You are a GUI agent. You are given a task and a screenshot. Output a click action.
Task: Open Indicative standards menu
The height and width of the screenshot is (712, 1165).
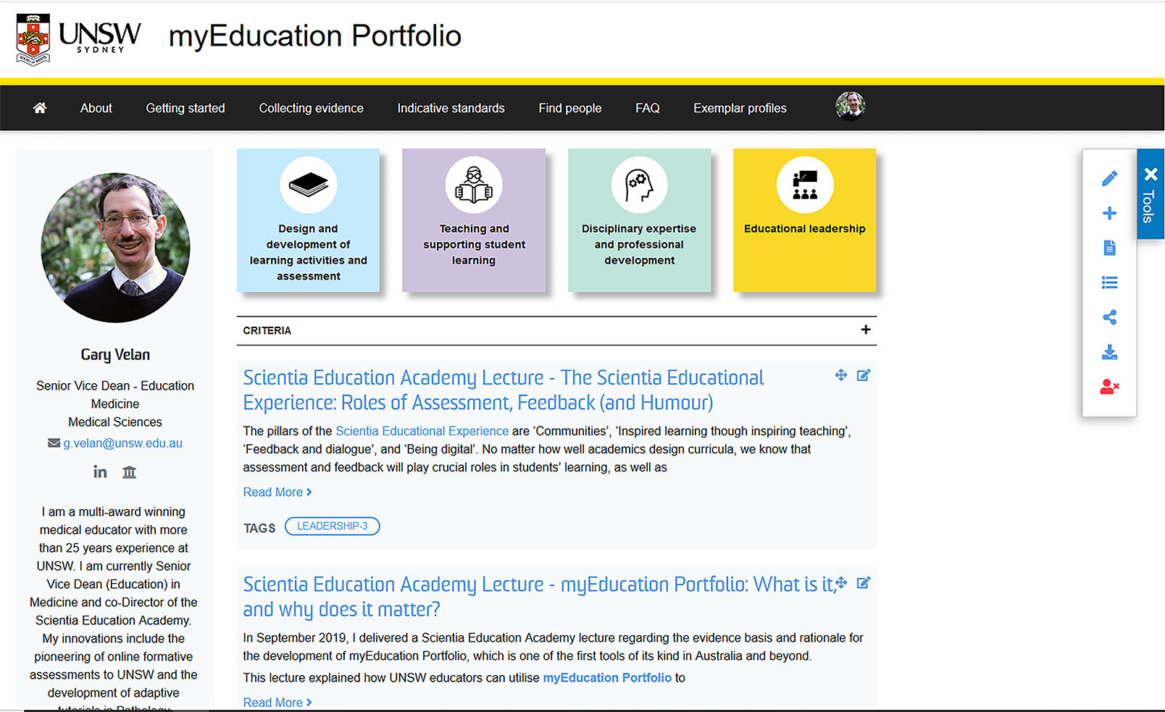(x=451, y=108)
